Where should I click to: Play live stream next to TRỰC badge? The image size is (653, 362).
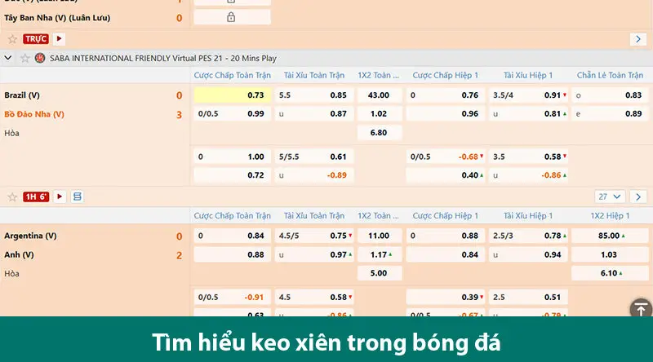59,38
